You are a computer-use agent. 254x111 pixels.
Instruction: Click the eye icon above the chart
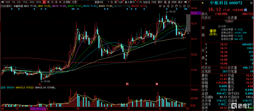pyautogui.click(x=160, y=6)
